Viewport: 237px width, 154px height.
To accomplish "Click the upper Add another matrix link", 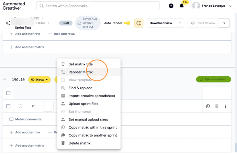I will coord(27,47).
